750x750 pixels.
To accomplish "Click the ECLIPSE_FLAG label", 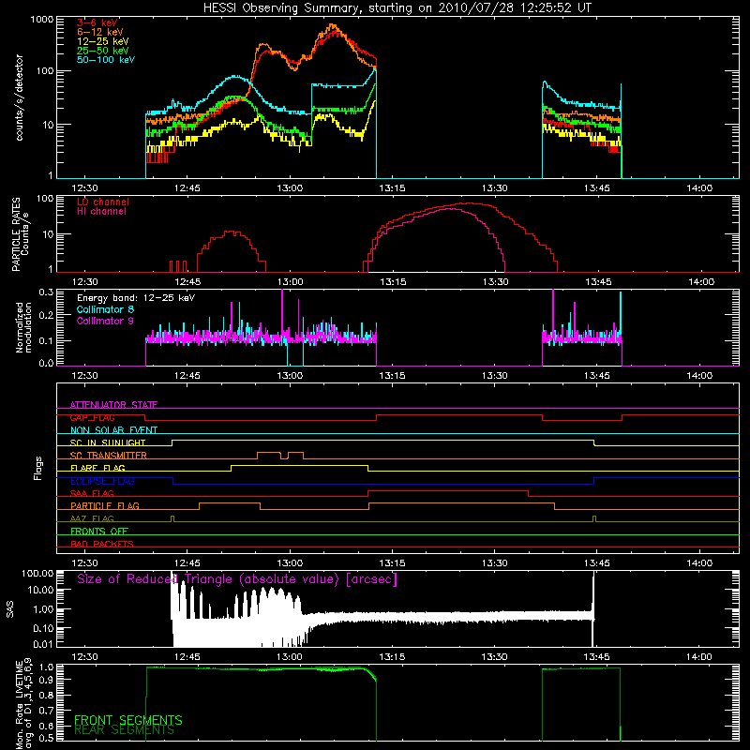I will (x=102, y=481).
